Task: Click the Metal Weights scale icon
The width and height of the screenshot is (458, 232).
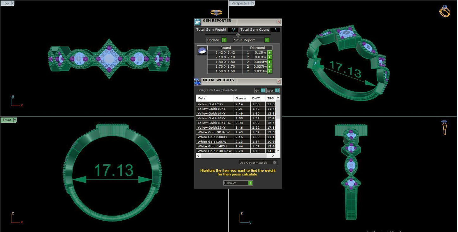Action: (x=197, y=82)
